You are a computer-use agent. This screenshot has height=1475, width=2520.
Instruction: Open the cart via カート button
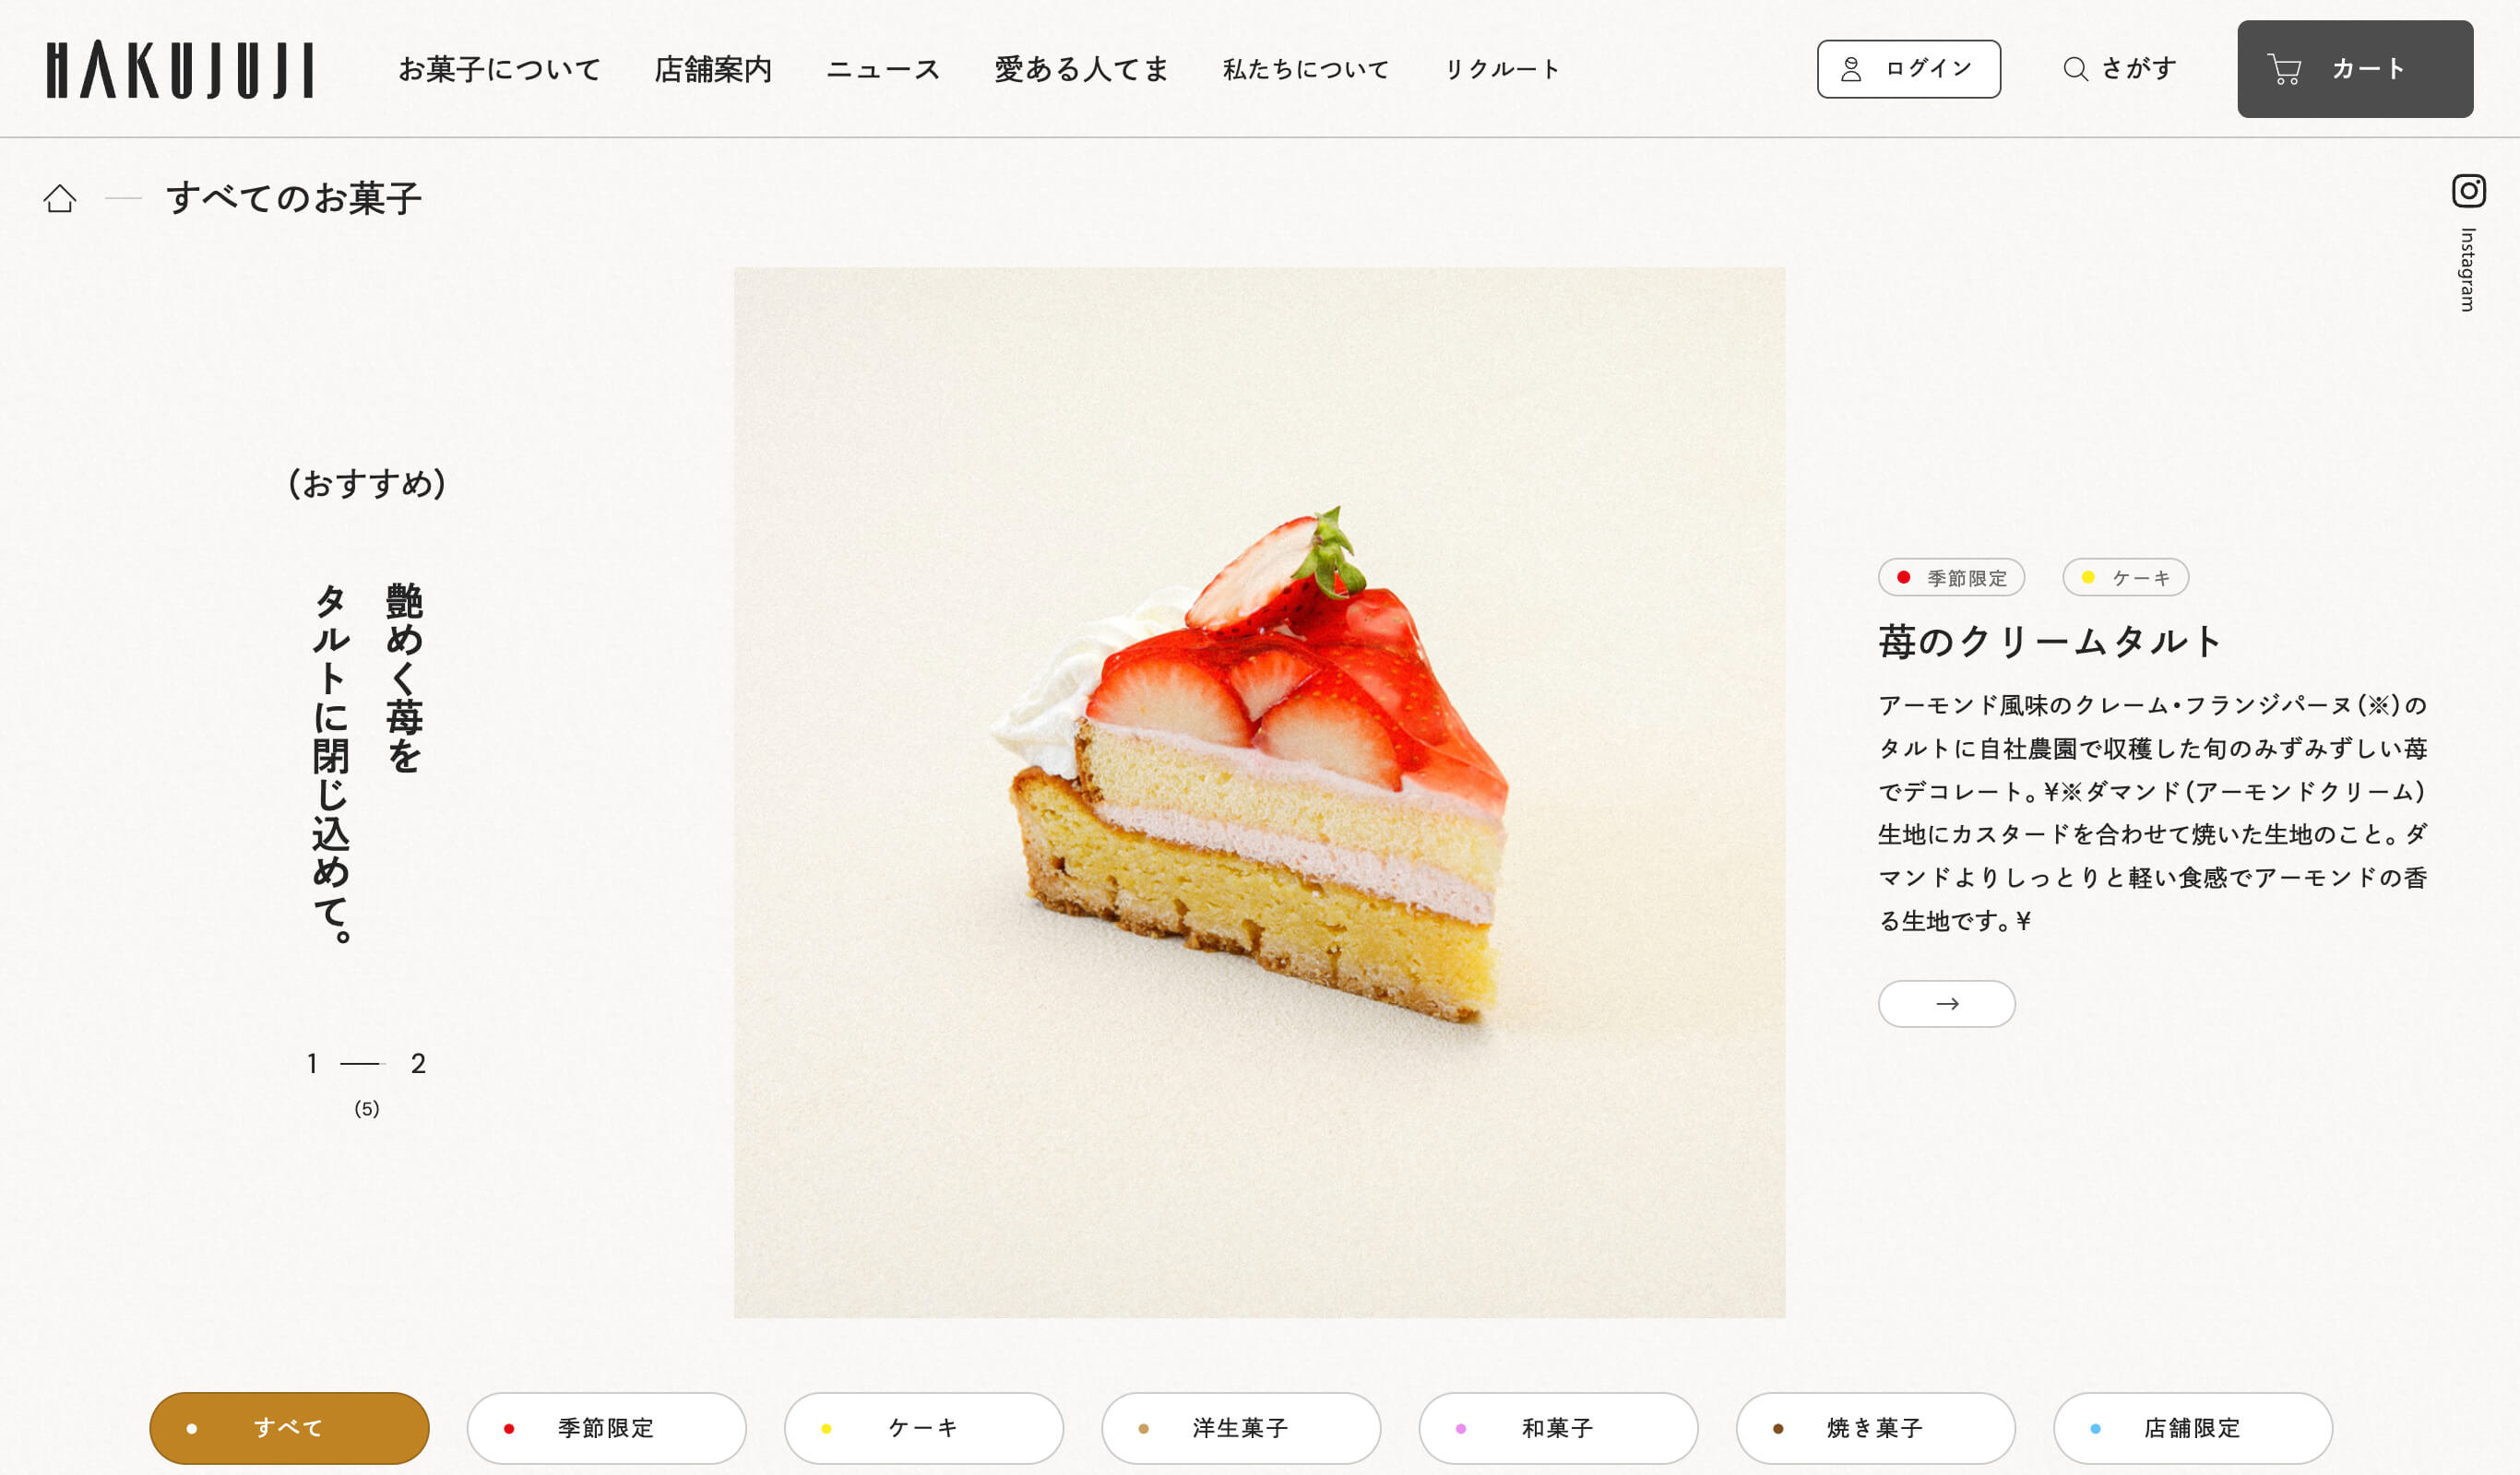(2355, 69)
